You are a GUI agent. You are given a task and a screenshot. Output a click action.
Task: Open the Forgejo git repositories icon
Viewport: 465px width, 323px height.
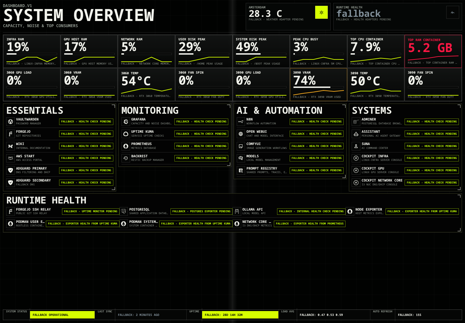[x=10, y=134]
